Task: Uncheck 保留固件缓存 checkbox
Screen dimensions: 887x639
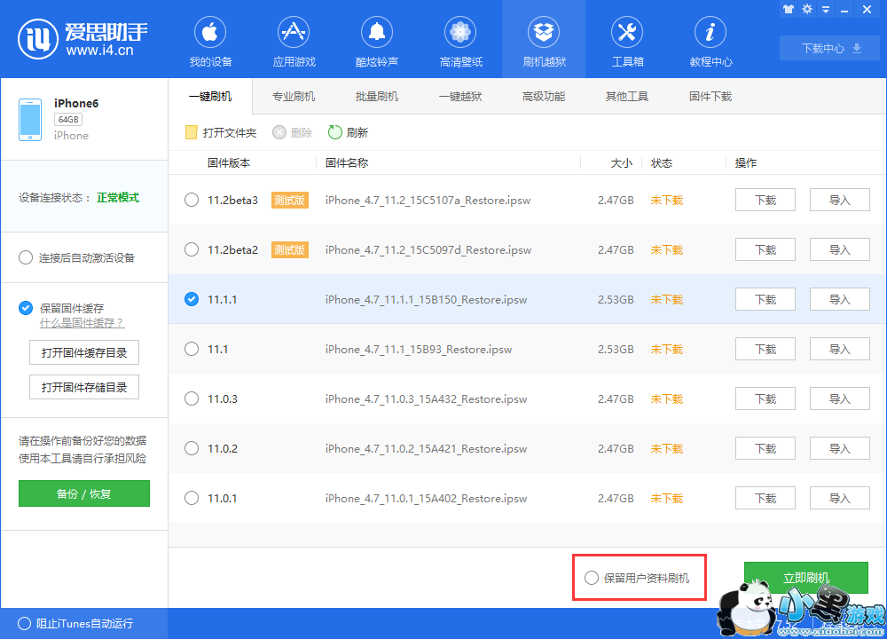Action: (x=26, y=308)
